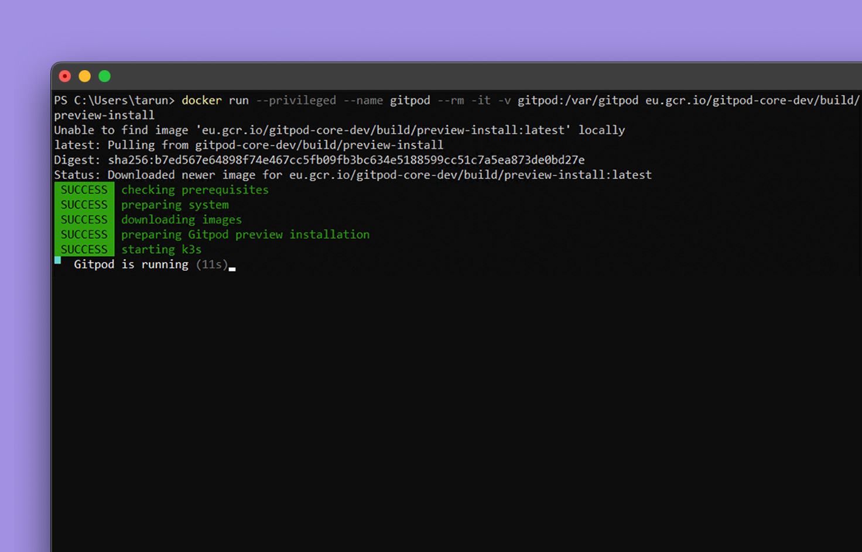Click the SUCCESS badge beside downloading images

click(84, 220)
